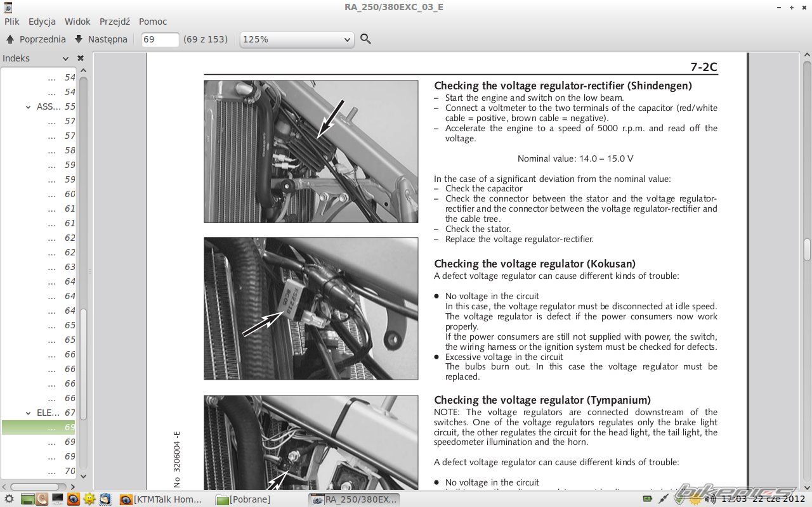This screenshot has width=812, height=507.
Task: Click the battery indicator in system tray
Action: click(648, 499)
